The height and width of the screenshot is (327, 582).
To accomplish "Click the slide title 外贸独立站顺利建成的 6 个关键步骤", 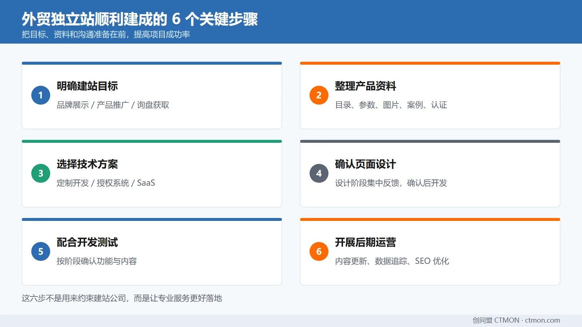I will click(x=140, y=19).
